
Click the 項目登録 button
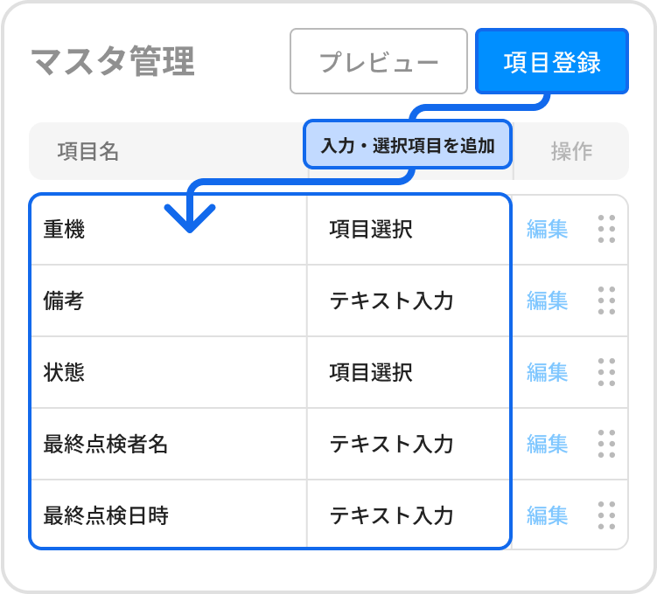552,62
